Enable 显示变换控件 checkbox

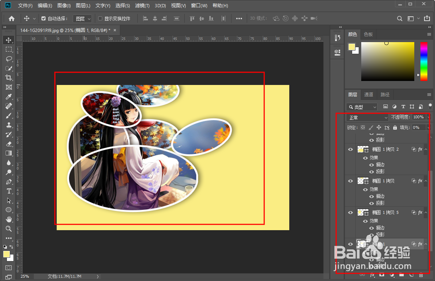pos(100,19)
